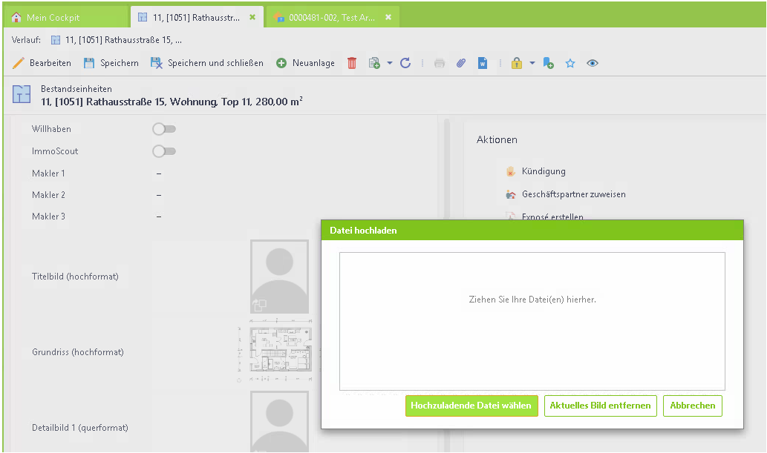Image resolution: width=767 pixels, height=453 pixels.
Task: Click the red trash delete icon
Action: click(x=352, y=64)
